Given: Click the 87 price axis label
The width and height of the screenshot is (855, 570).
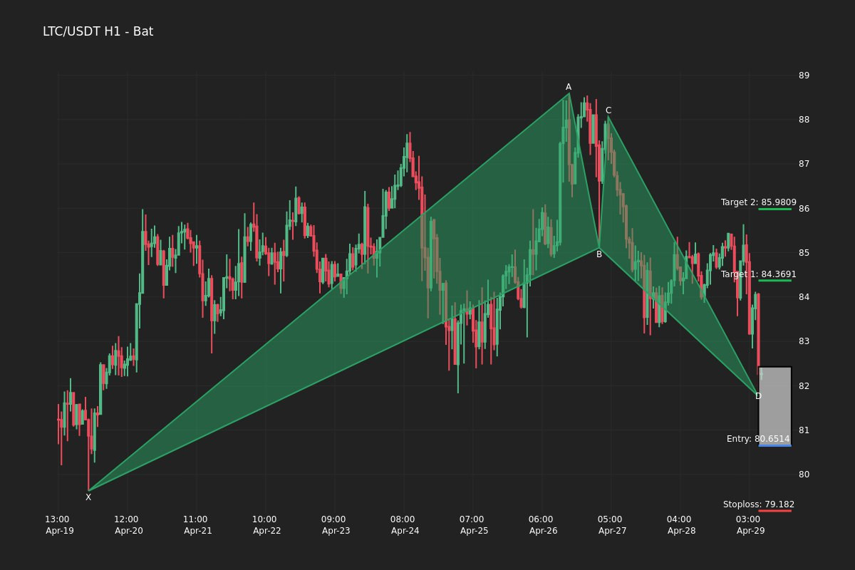Looking at the screenshot, I should click(x=804, y=164).
